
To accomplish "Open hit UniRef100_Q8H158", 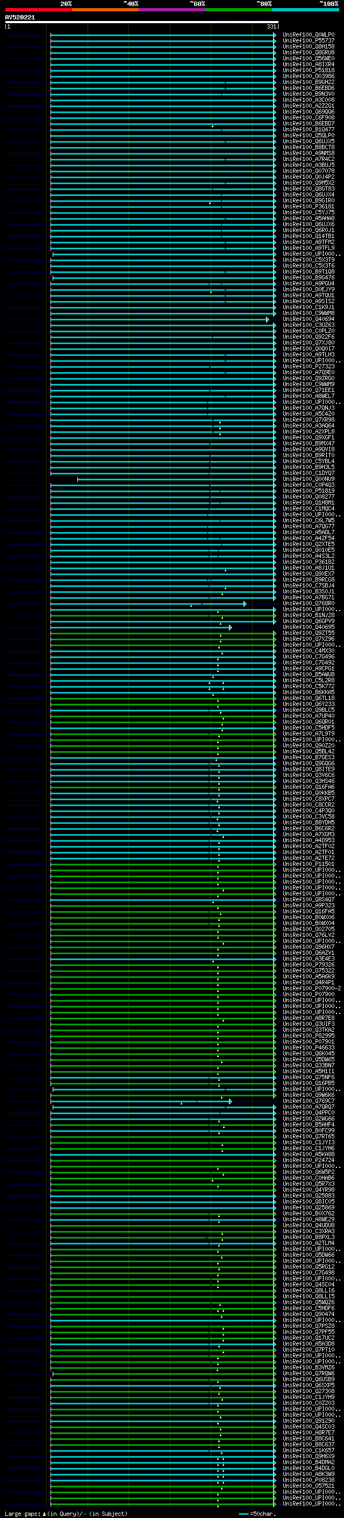I will click(309, 46).
